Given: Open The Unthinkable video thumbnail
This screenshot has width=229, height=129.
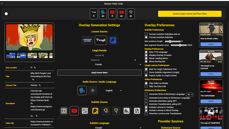Looking at the screenshot, I should (211, 87).
